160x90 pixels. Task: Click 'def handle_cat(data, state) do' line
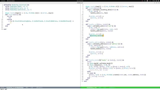coord(98,24)
